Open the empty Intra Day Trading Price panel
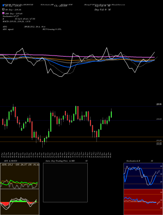Screen dimensions: 163x215 coord(65,182)
